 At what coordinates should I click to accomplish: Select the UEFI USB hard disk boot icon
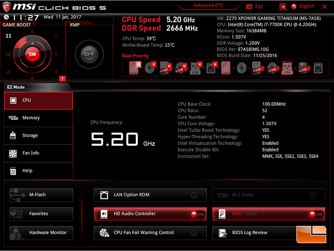tap(166, 68)
